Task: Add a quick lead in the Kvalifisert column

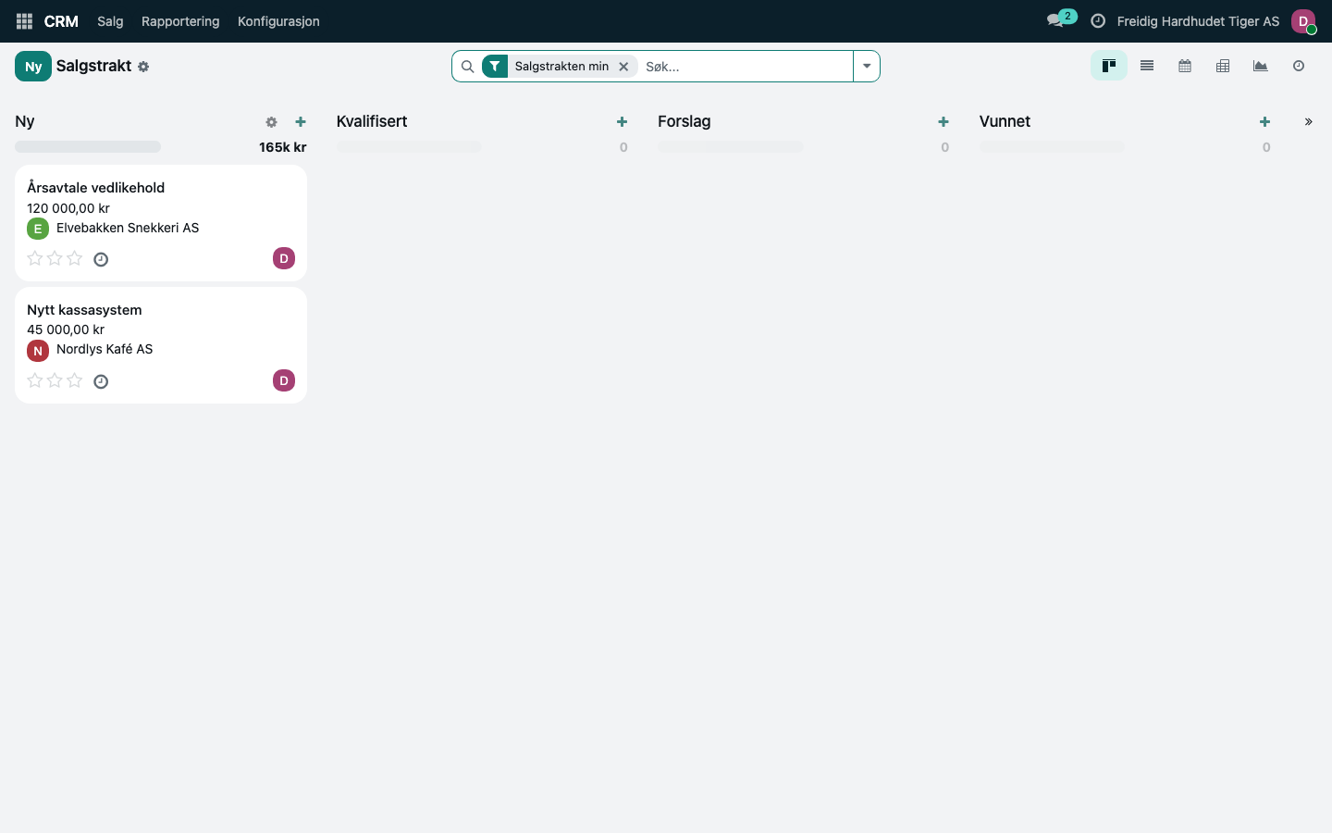Action: point(622,122)
